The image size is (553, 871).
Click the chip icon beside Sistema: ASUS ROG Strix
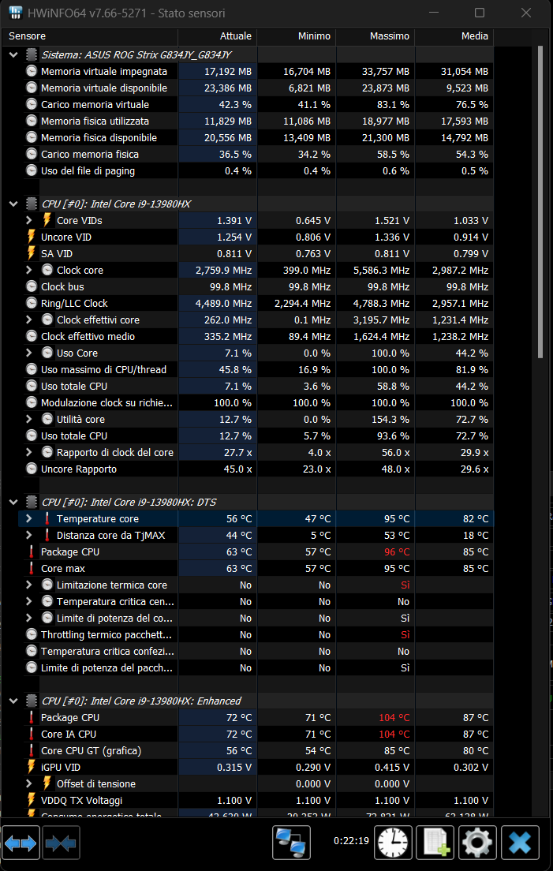[32, 54]
